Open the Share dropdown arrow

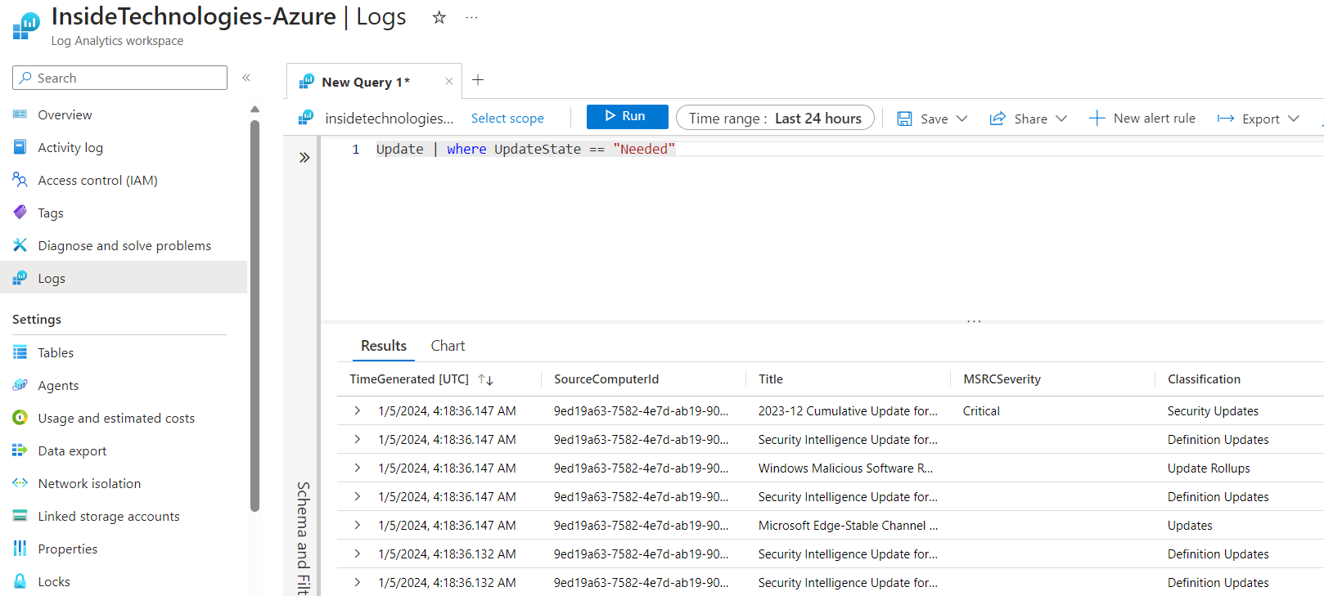click(x=1061, y=119)
